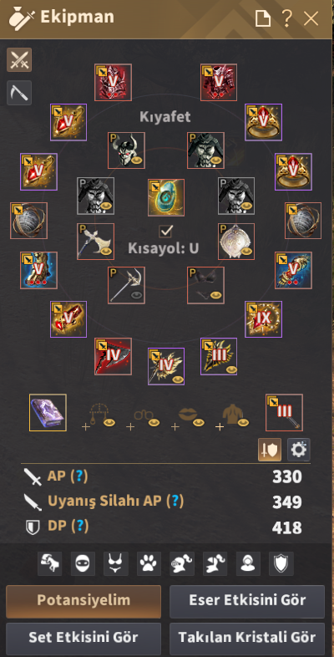Toggle the sword and shield stats button
Screen dimensions: 334x657
(x=270, y=450)
